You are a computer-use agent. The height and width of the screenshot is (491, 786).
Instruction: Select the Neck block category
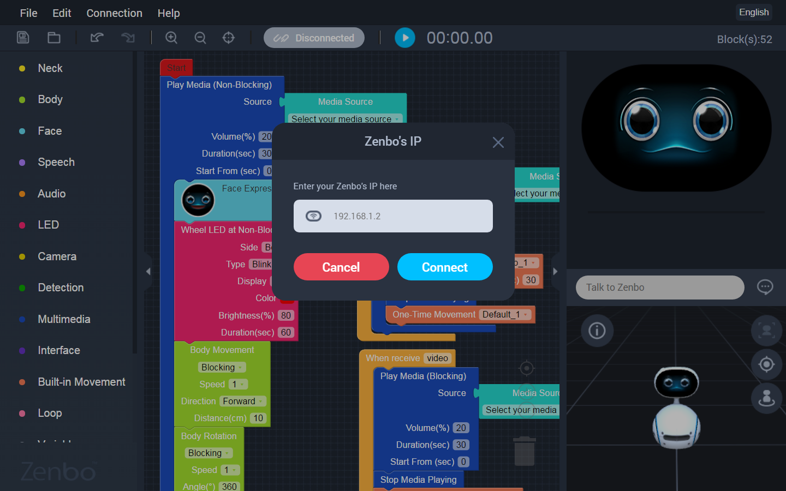pyautogui.click(x=50, y=68)
